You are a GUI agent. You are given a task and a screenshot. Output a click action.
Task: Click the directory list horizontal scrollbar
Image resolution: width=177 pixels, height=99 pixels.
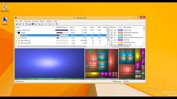(52, 46)
